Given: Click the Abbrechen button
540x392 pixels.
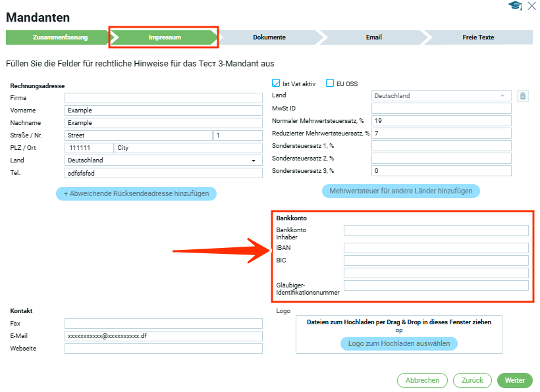Looking at the screenshot, I should click(x=422, y=380).
